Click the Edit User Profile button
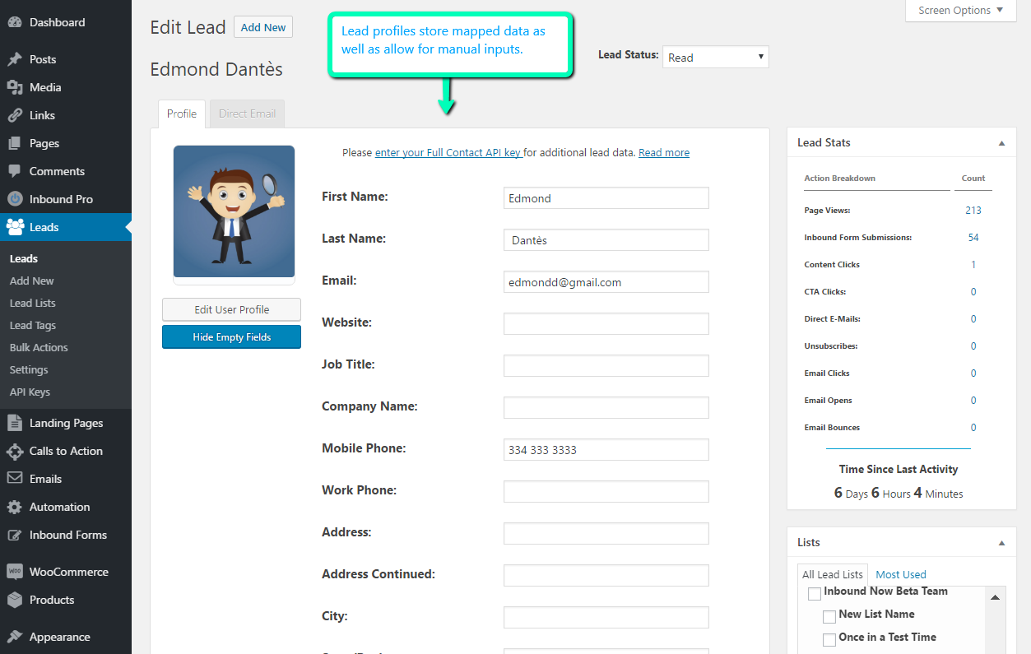Screen dimensions: 1031x654 point(231,309)
